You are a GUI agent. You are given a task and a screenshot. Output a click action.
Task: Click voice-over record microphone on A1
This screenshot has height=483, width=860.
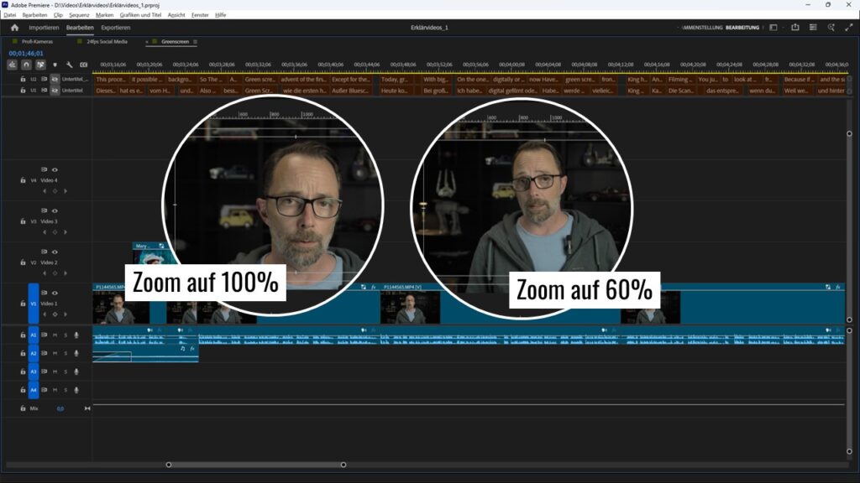76,335
